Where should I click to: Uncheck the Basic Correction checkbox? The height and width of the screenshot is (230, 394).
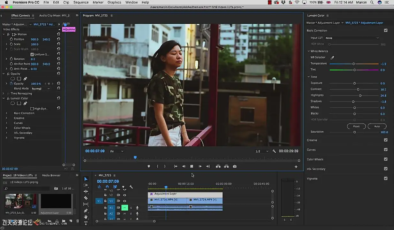tap(386, 31)
